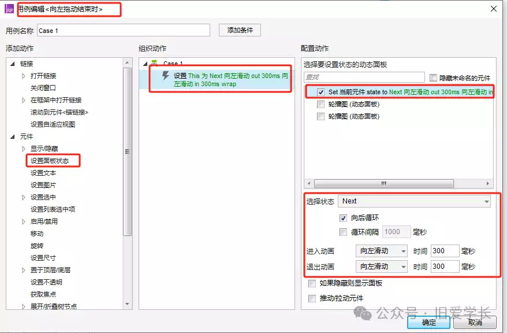Click the 取消 cancel button

coord(475,323)
